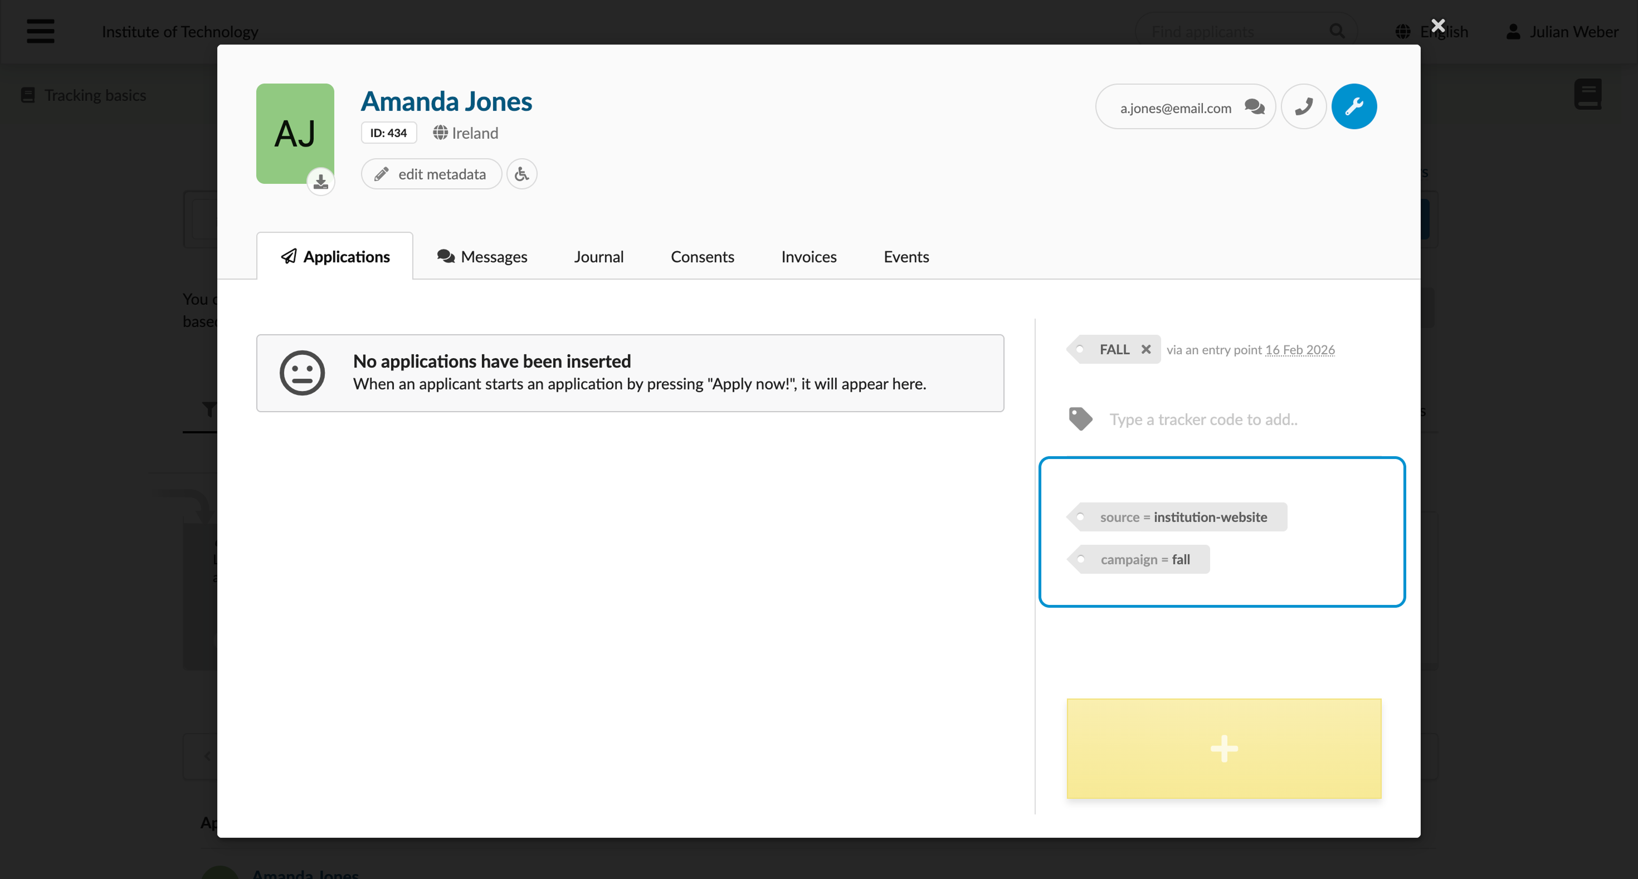Open the hamburger menu icon
This screenshot has width=1638, height=879.
[40, 31]
